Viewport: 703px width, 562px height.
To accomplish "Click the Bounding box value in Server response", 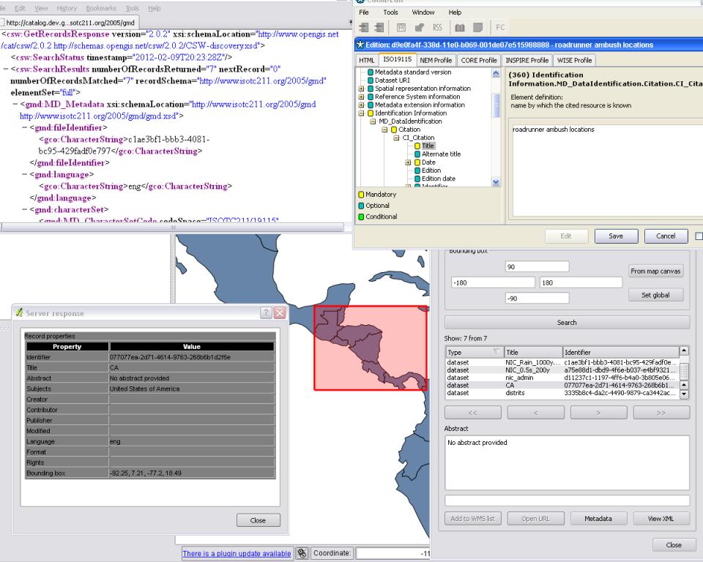I will coord(145,473).
